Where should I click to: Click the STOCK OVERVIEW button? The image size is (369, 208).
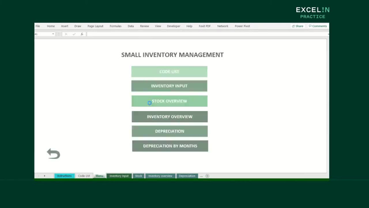click(x=169, y=101)
